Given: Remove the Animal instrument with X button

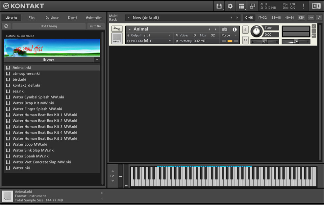Looking at the screenshot, I should point(314,26).
